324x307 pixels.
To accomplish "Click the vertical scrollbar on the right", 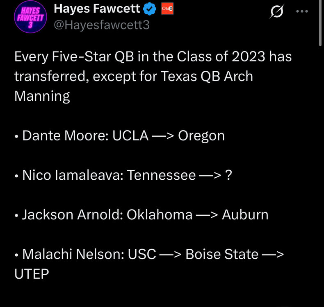I will (x=321, y=25).
